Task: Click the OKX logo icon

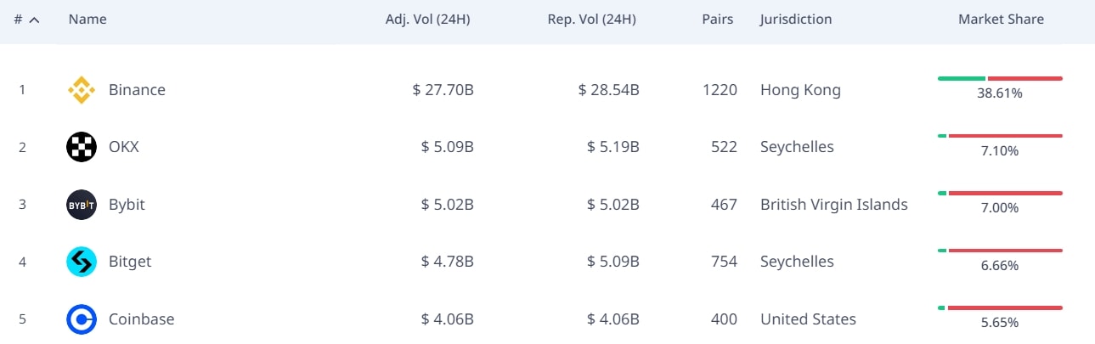Action: pos(82,147)
